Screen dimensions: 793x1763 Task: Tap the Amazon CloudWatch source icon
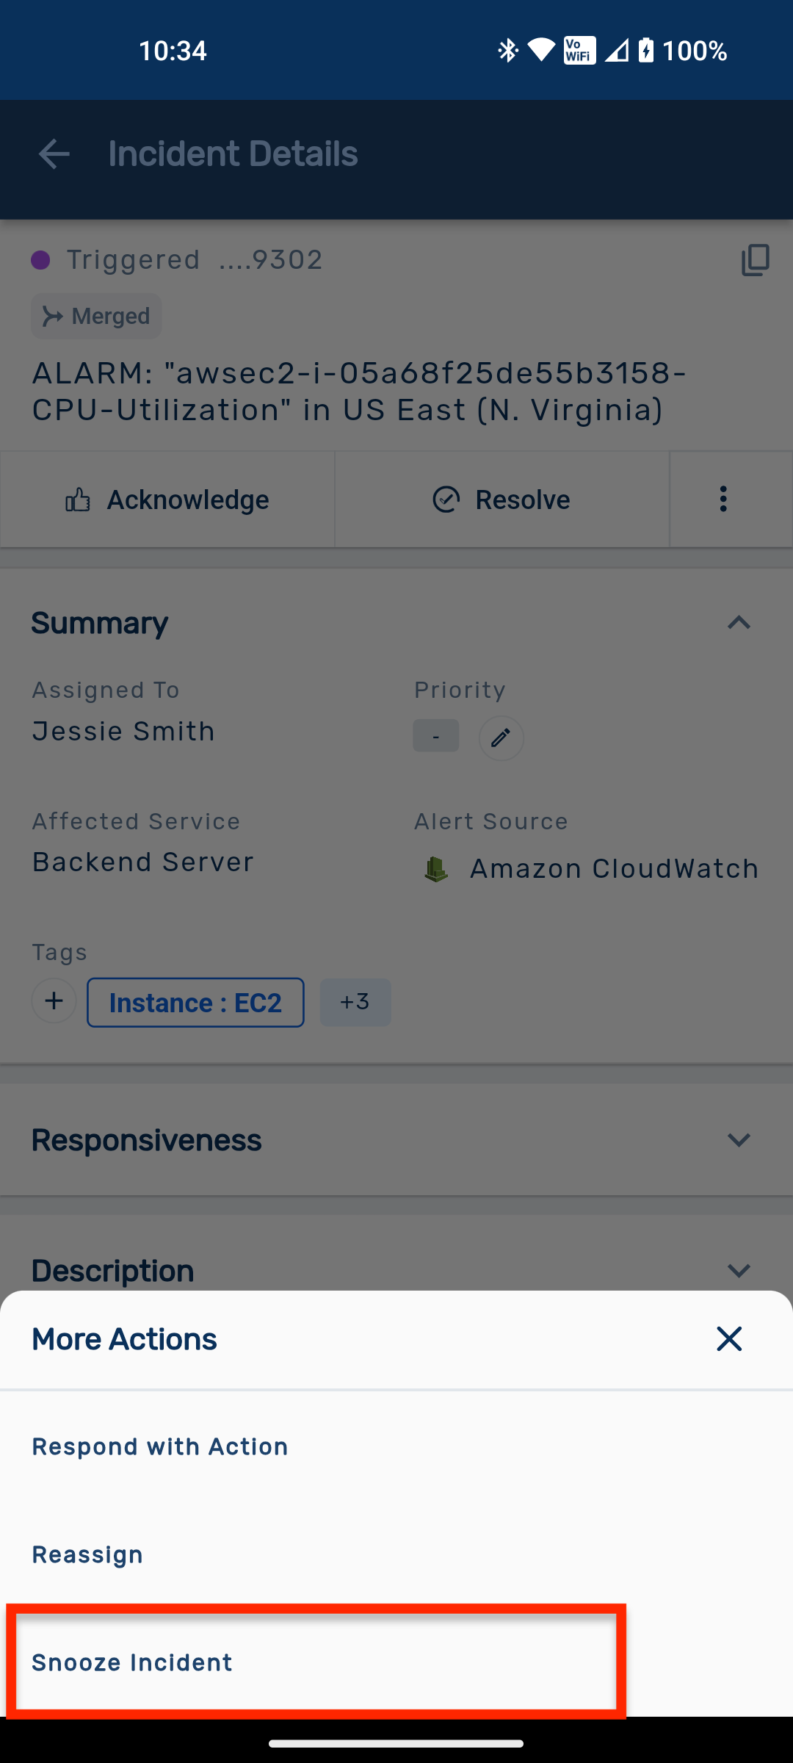(x=436, y=869)
